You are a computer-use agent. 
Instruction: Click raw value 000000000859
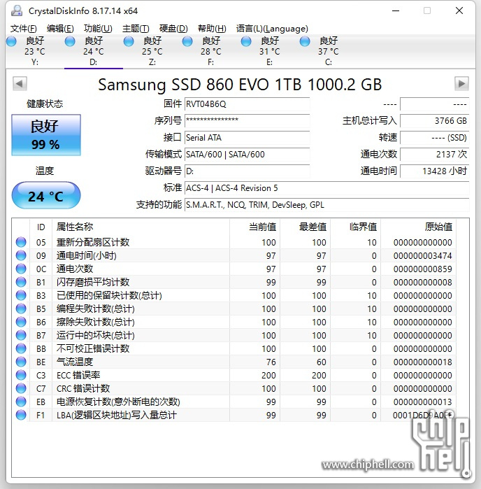(x=422, y=269)
